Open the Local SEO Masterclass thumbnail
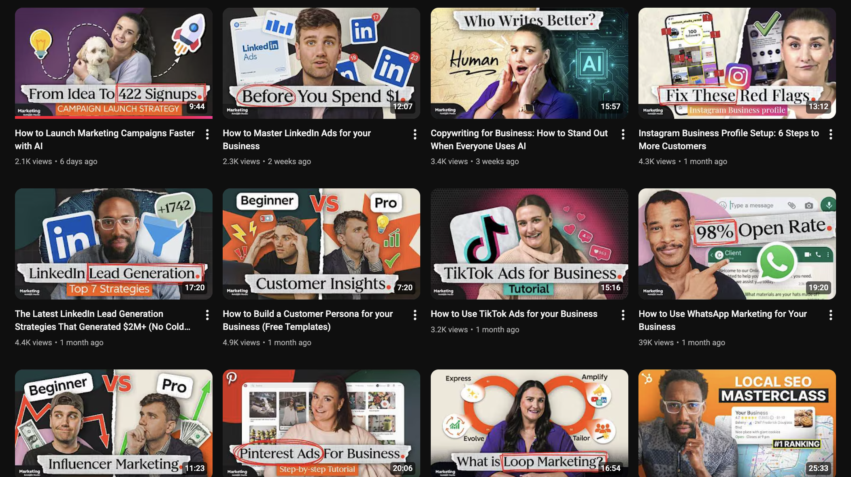Screen dimensions: 851x477 (738, 423)
